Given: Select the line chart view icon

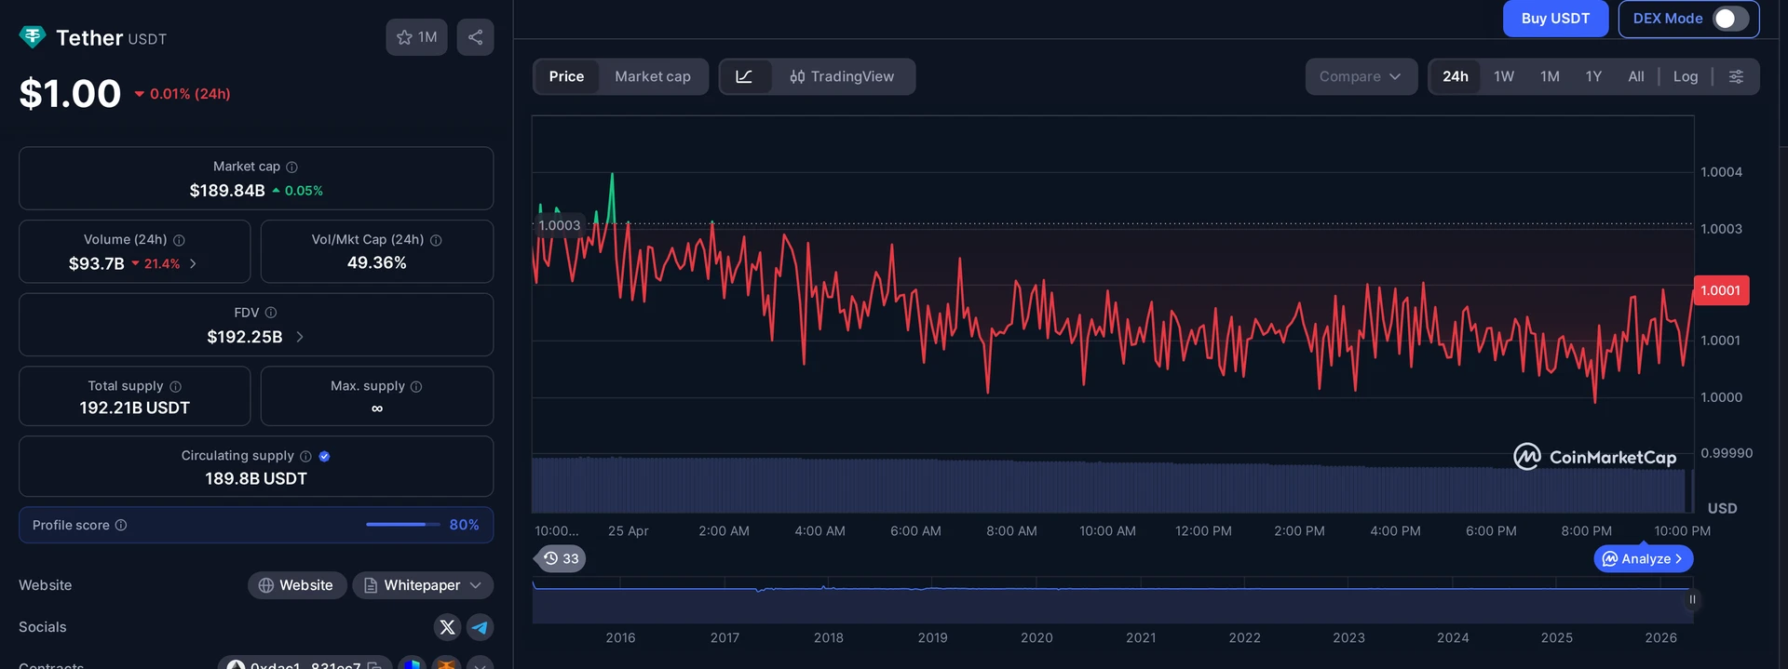Looking at the screenshot, I should (x=745, y=76).
